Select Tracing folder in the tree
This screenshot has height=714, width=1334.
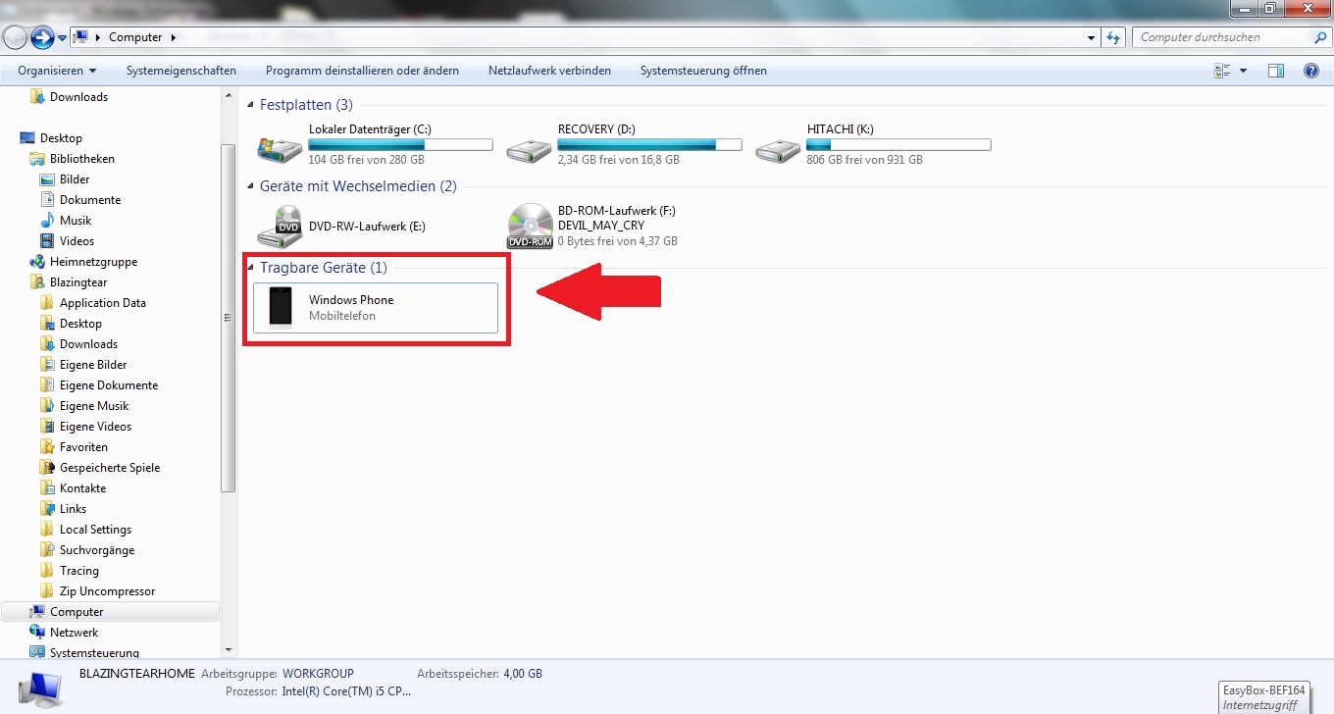pyautogui.click(x=79, y=571)
